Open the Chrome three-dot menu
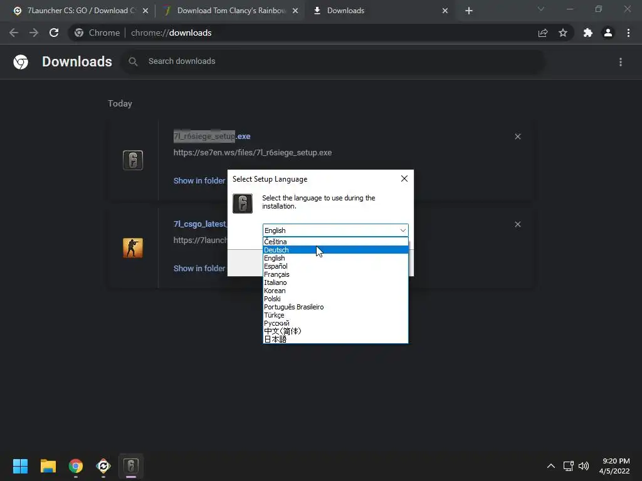Viewport: 642px width, 481px height. point(628,33)
